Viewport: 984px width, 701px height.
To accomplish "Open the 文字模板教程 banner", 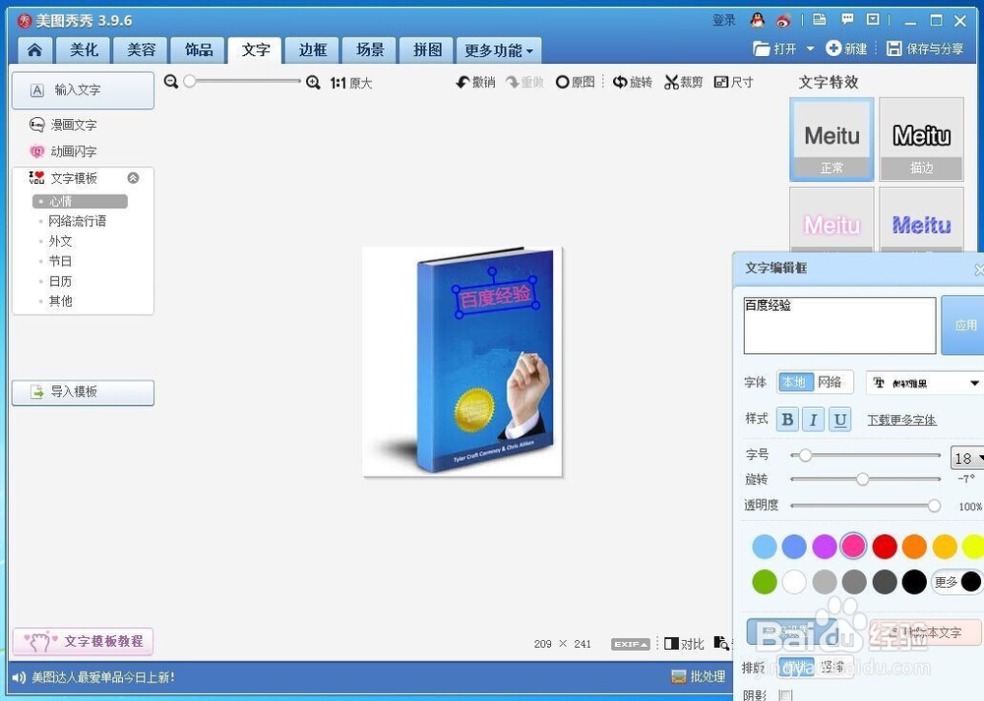I will [83, 641].
